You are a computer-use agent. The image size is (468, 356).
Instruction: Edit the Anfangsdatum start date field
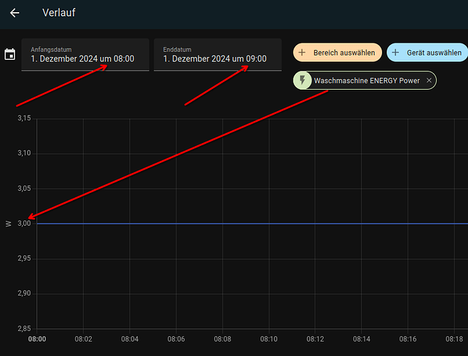click(x=85, y=55)
